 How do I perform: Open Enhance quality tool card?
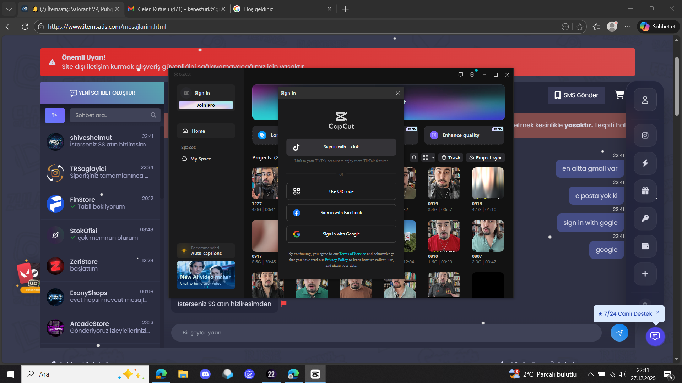coord(464,135)
